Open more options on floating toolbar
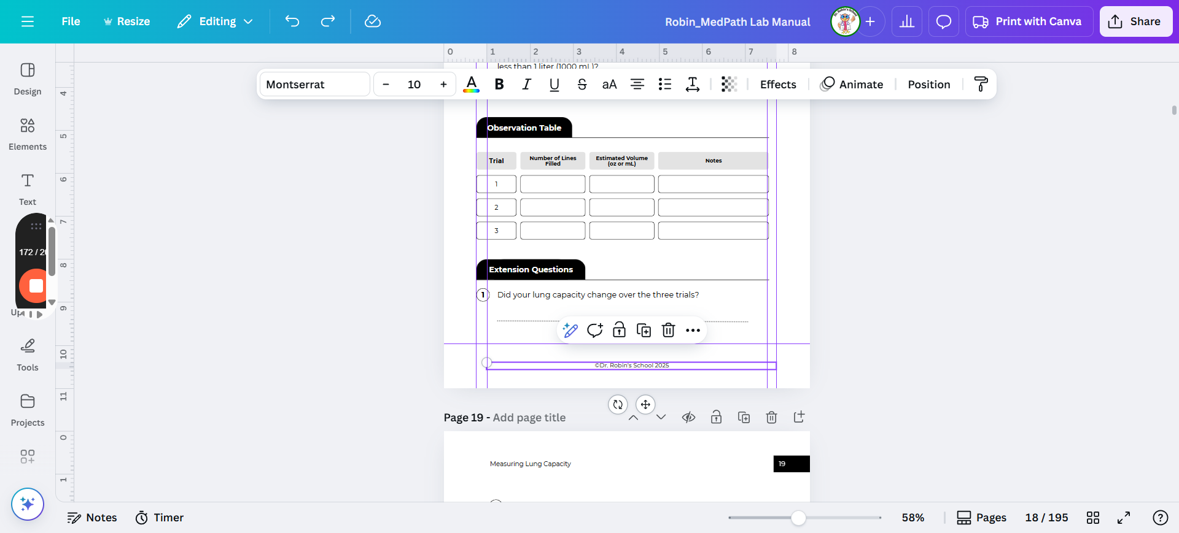 693,331
